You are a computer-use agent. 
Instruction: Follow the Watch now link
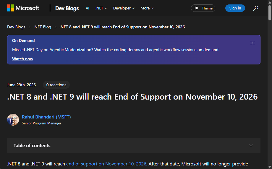[x=22, y=59]
